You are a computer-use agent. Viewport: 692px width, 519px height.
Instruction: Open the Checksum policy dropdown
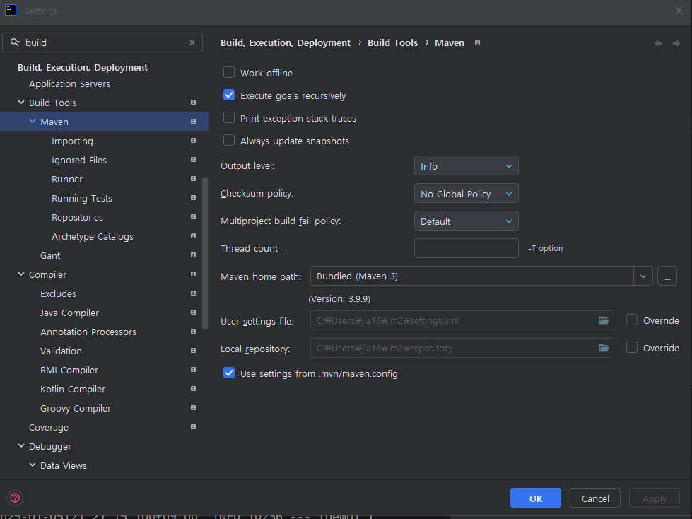[x=466, y=194]
